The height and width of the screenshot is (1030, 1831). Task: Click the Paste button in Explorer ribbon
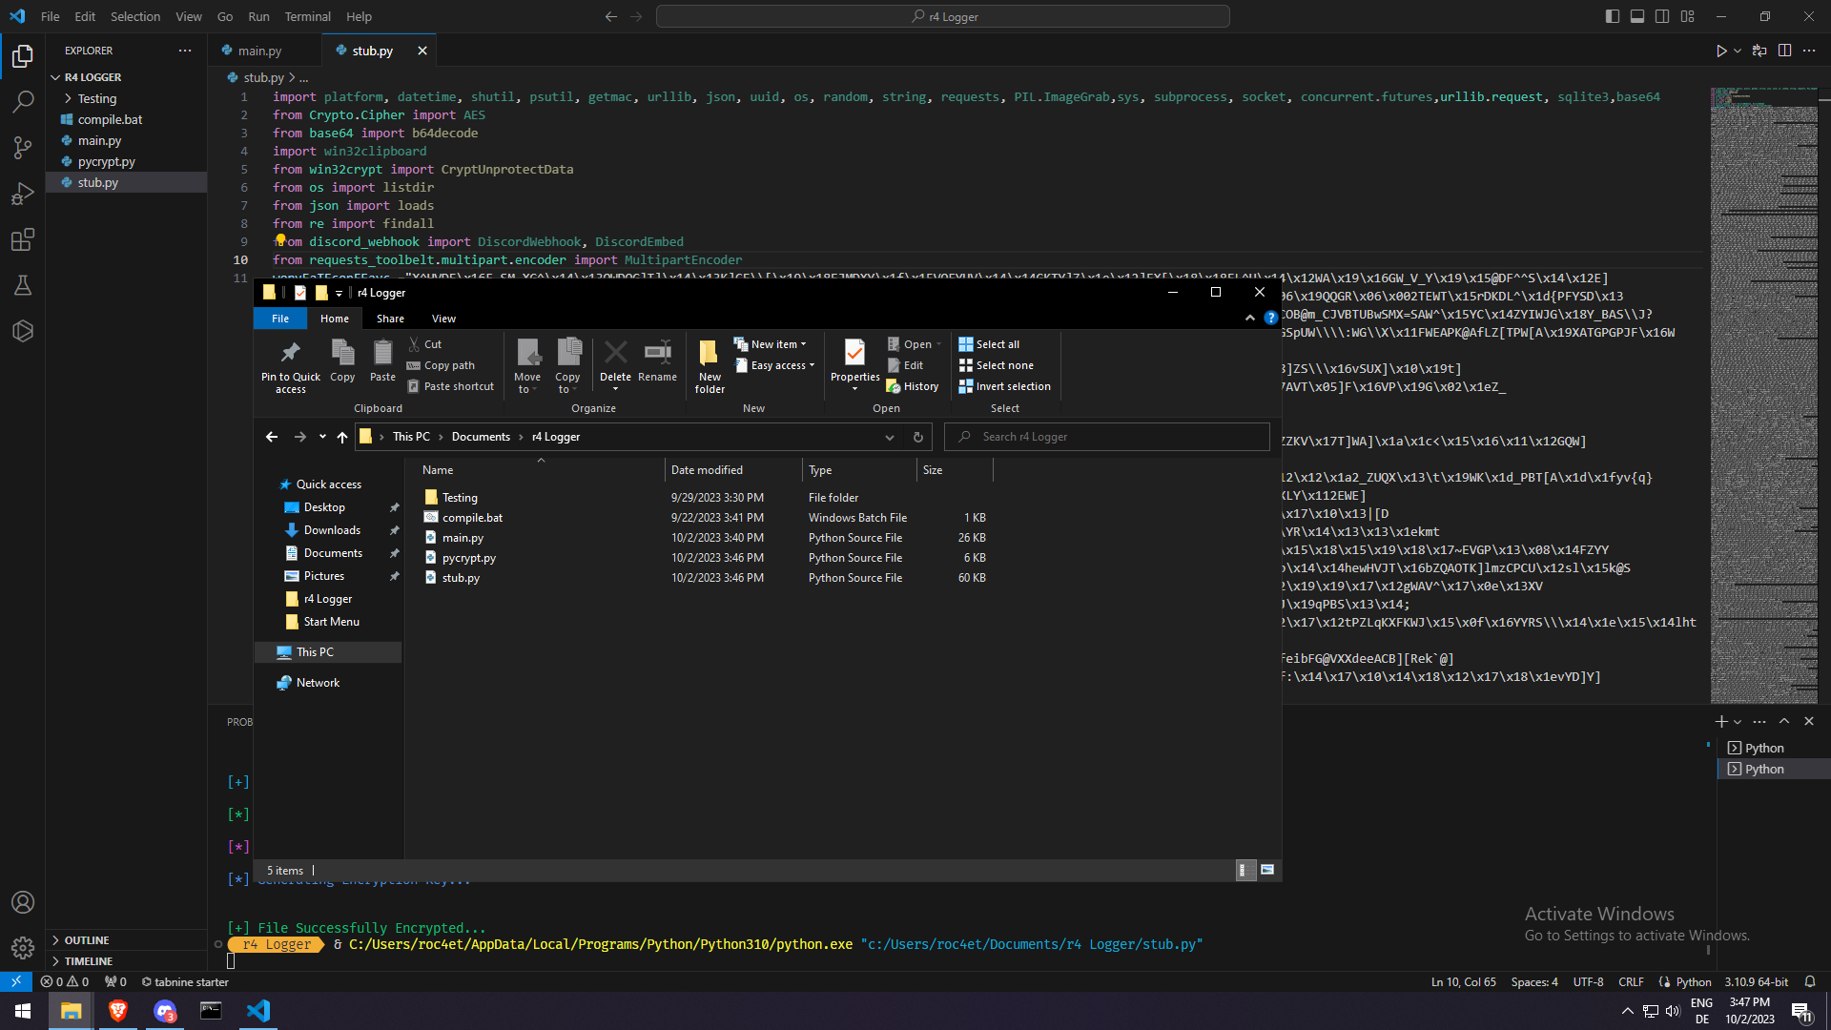(x=382, y=362)
